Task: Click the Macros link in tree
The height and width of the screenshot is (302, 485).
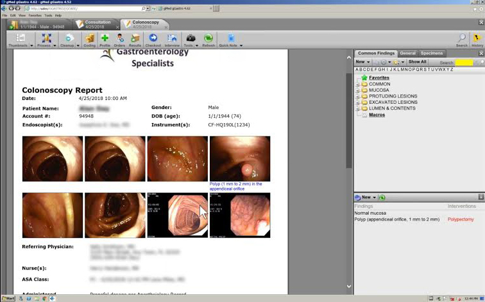Action: (x=377, y=115)
